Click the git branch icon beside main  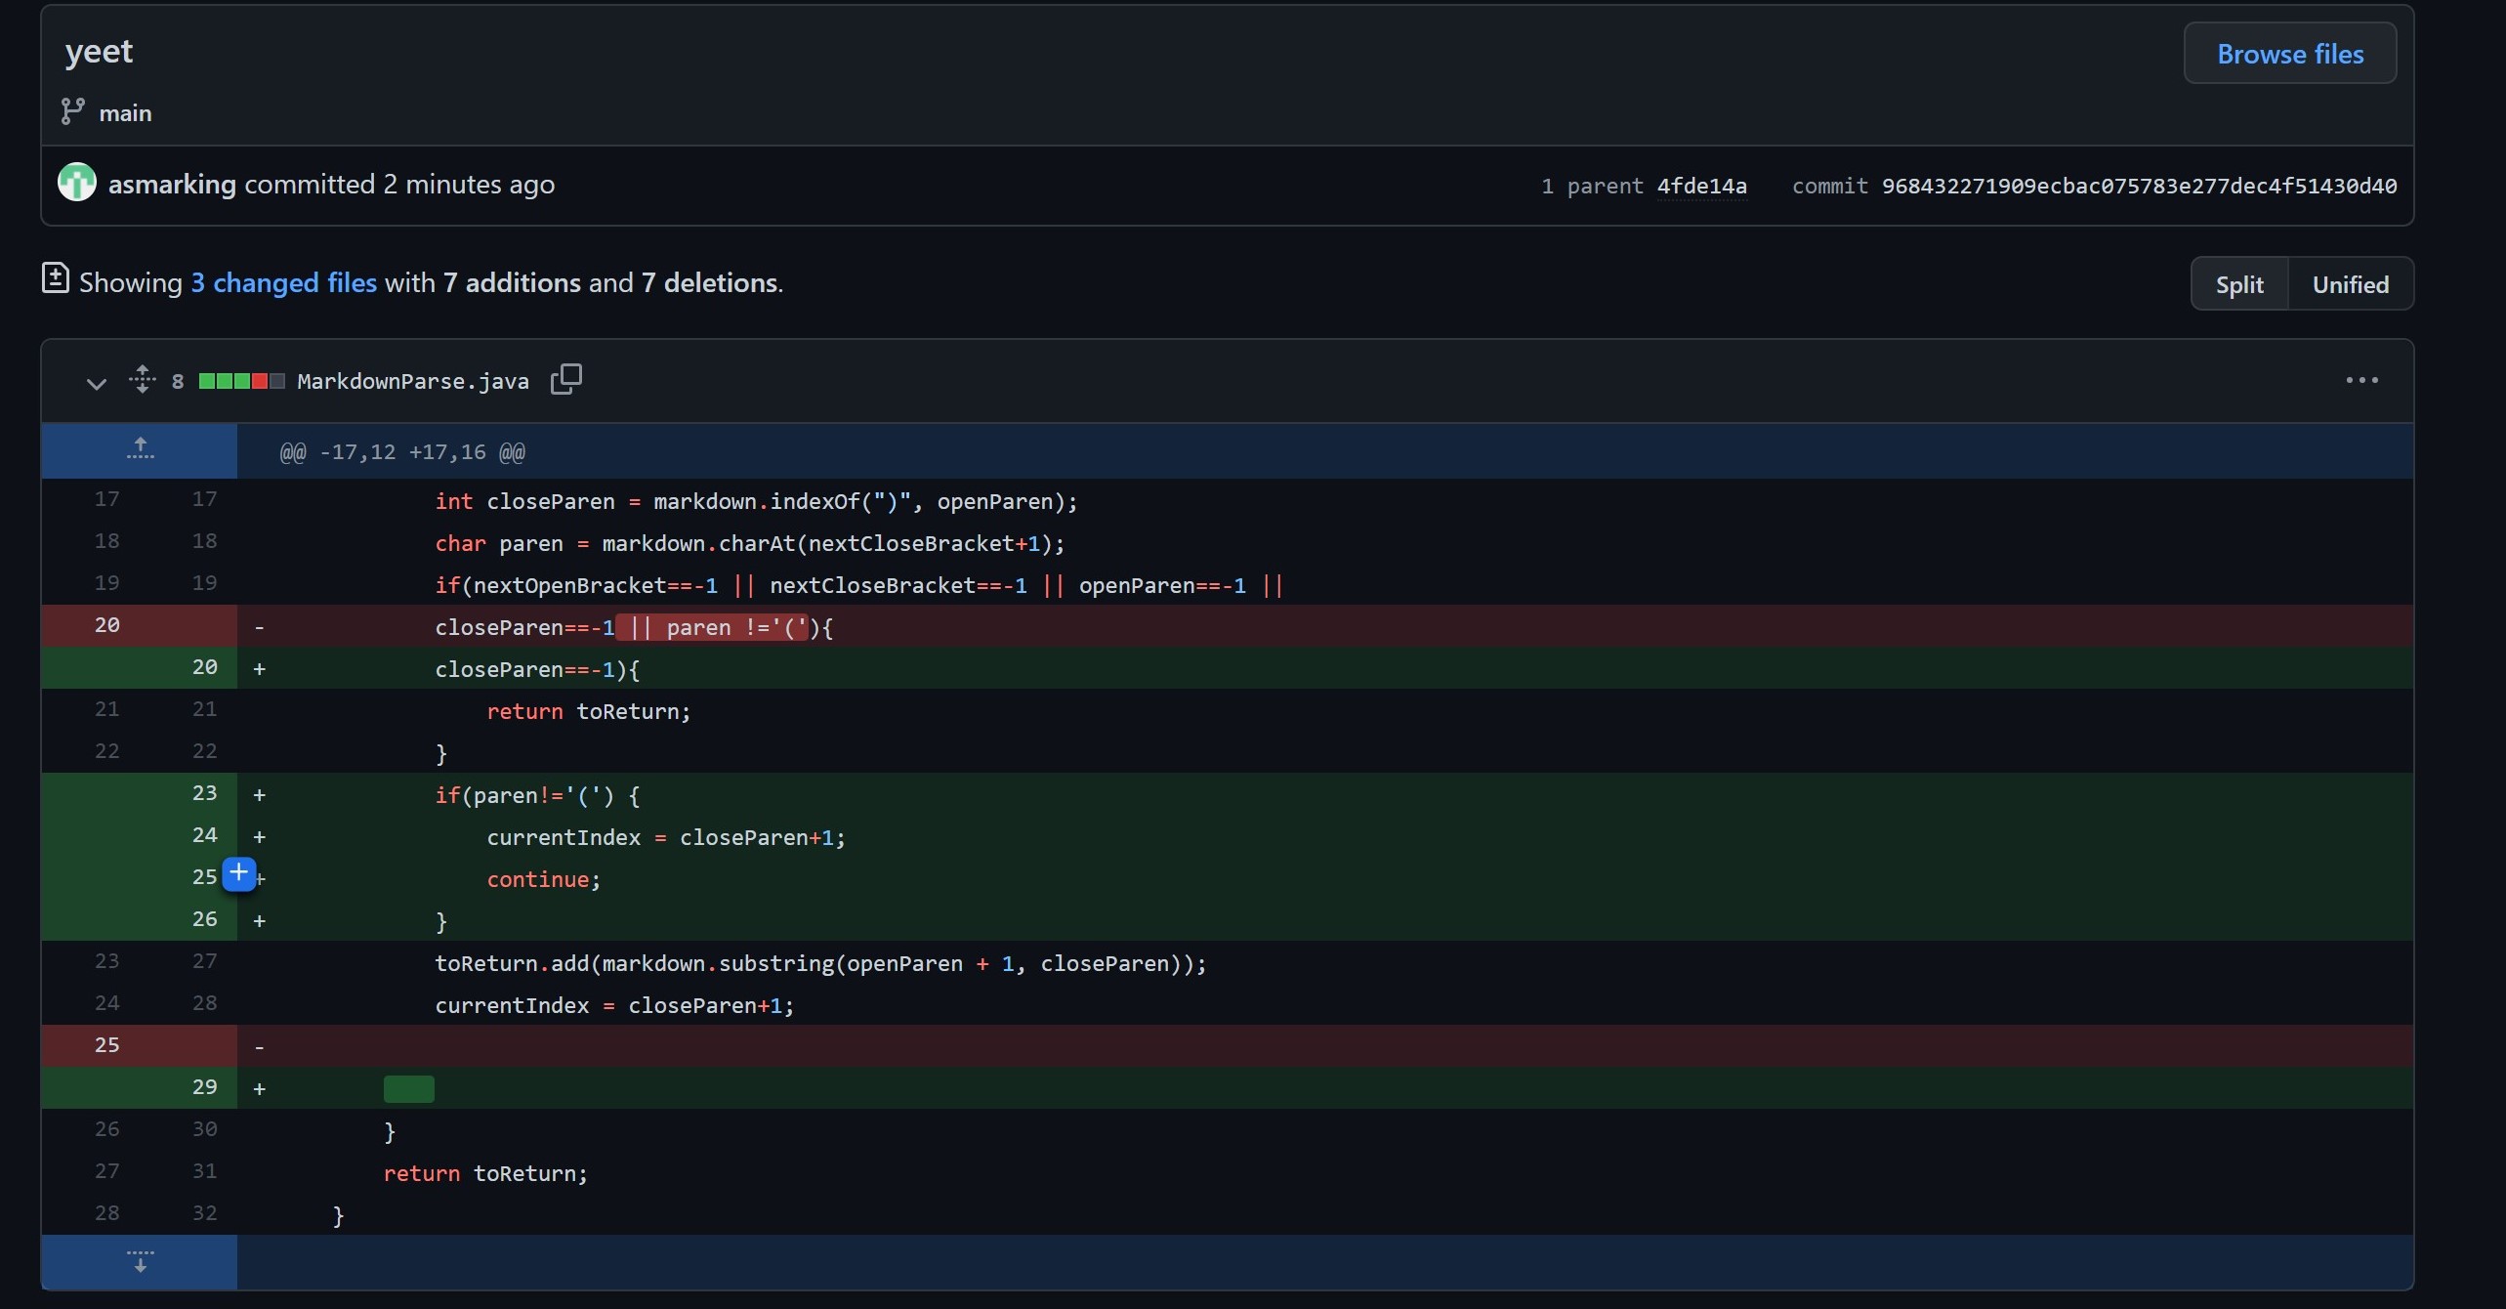point(72,111)
